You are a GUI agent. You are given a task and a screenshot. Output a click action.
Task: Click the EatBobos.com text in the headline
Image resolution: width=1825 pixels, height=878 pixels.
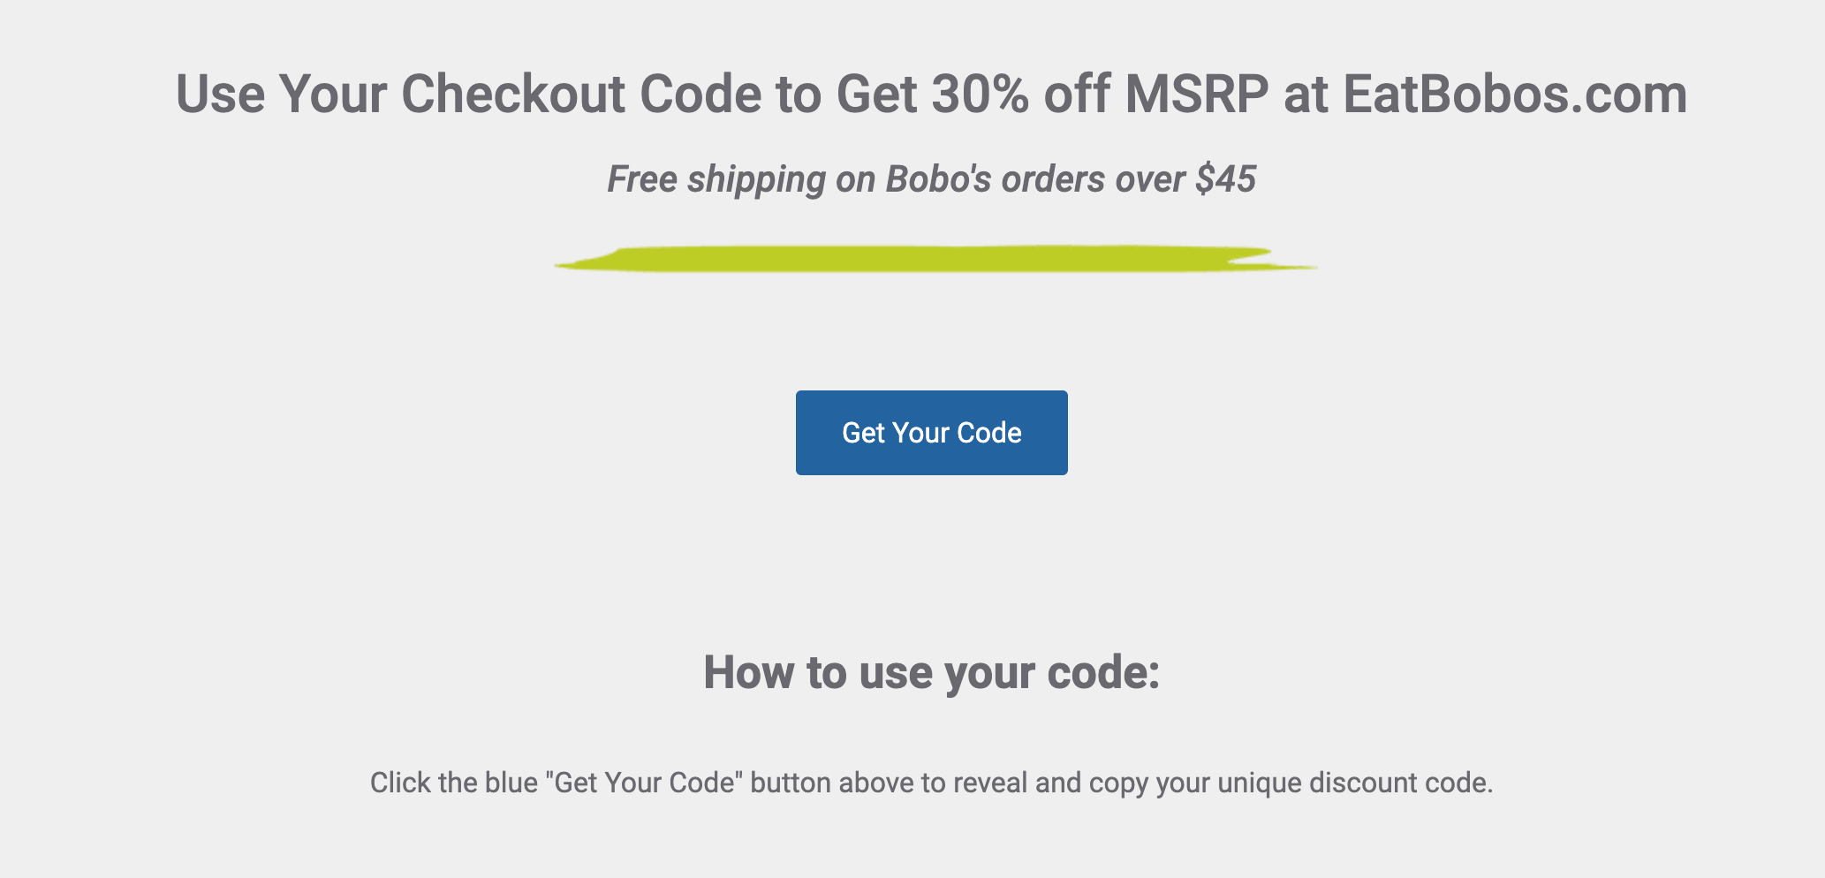[x=1514, y=94]
